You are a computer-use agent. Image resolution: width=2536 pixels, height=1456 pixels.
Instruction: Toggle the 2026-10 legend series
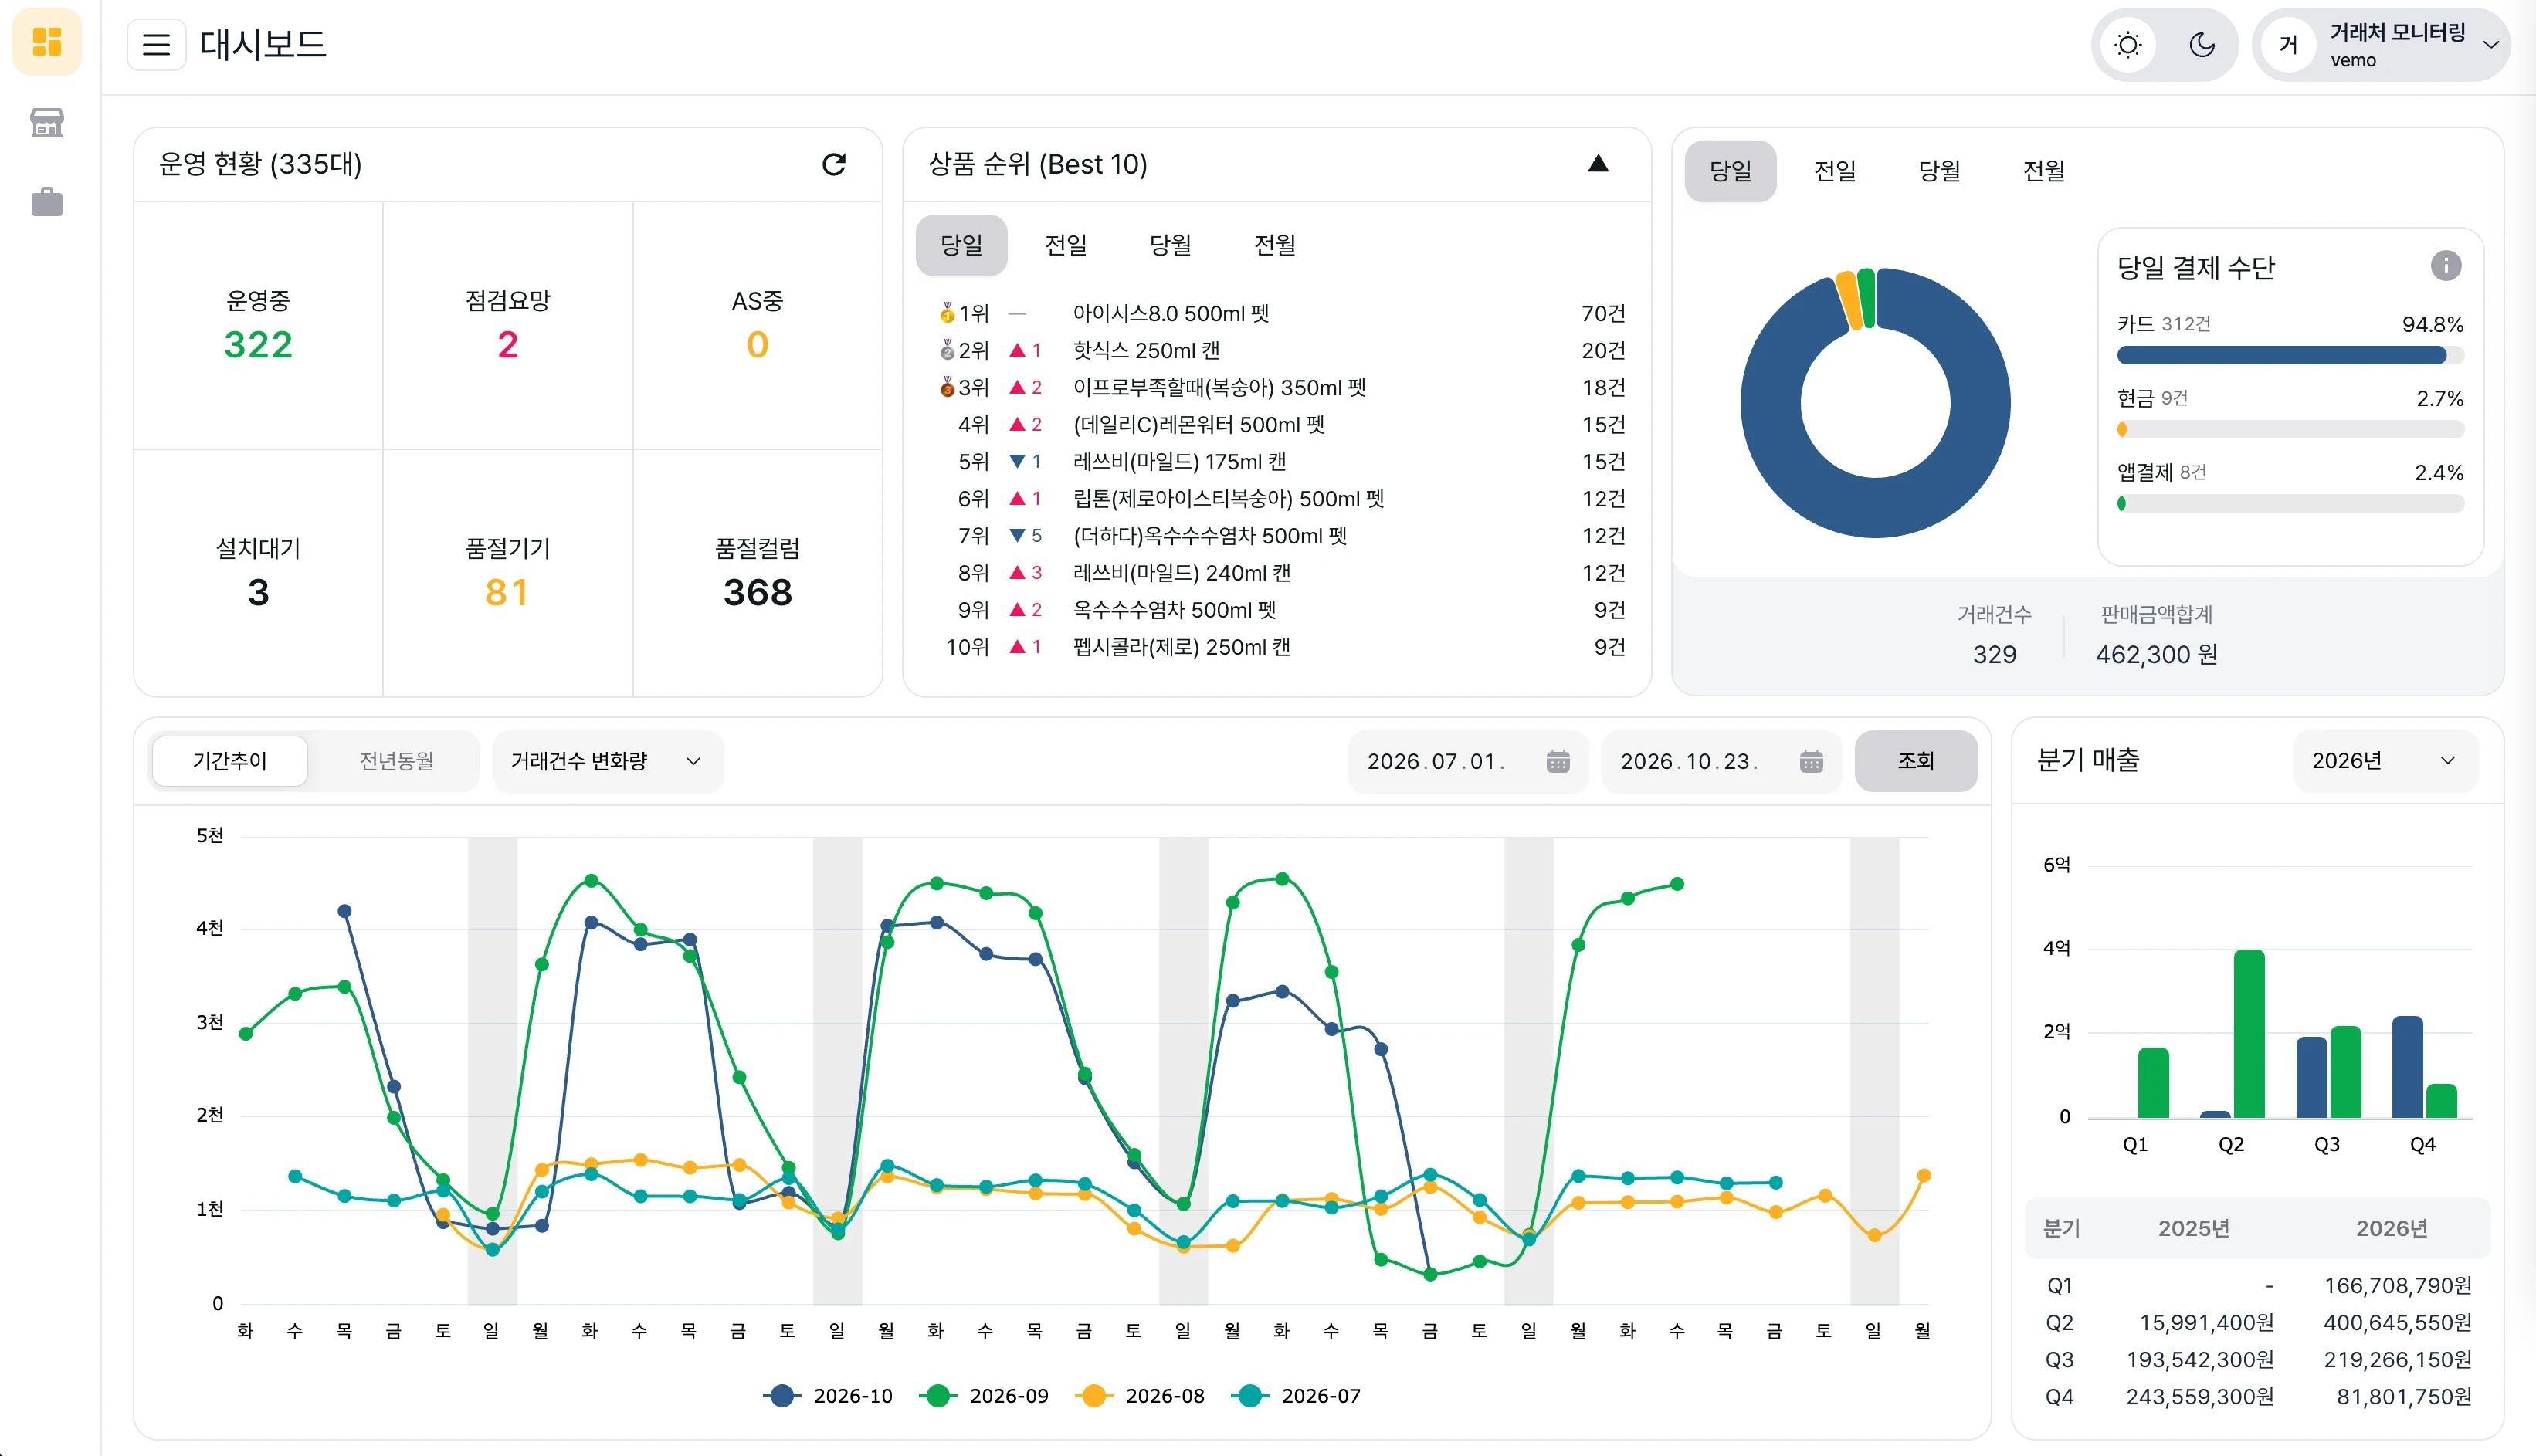828,1395
